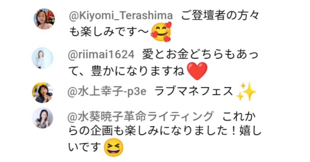Select the @riimai1624 username

coord(101,54)
